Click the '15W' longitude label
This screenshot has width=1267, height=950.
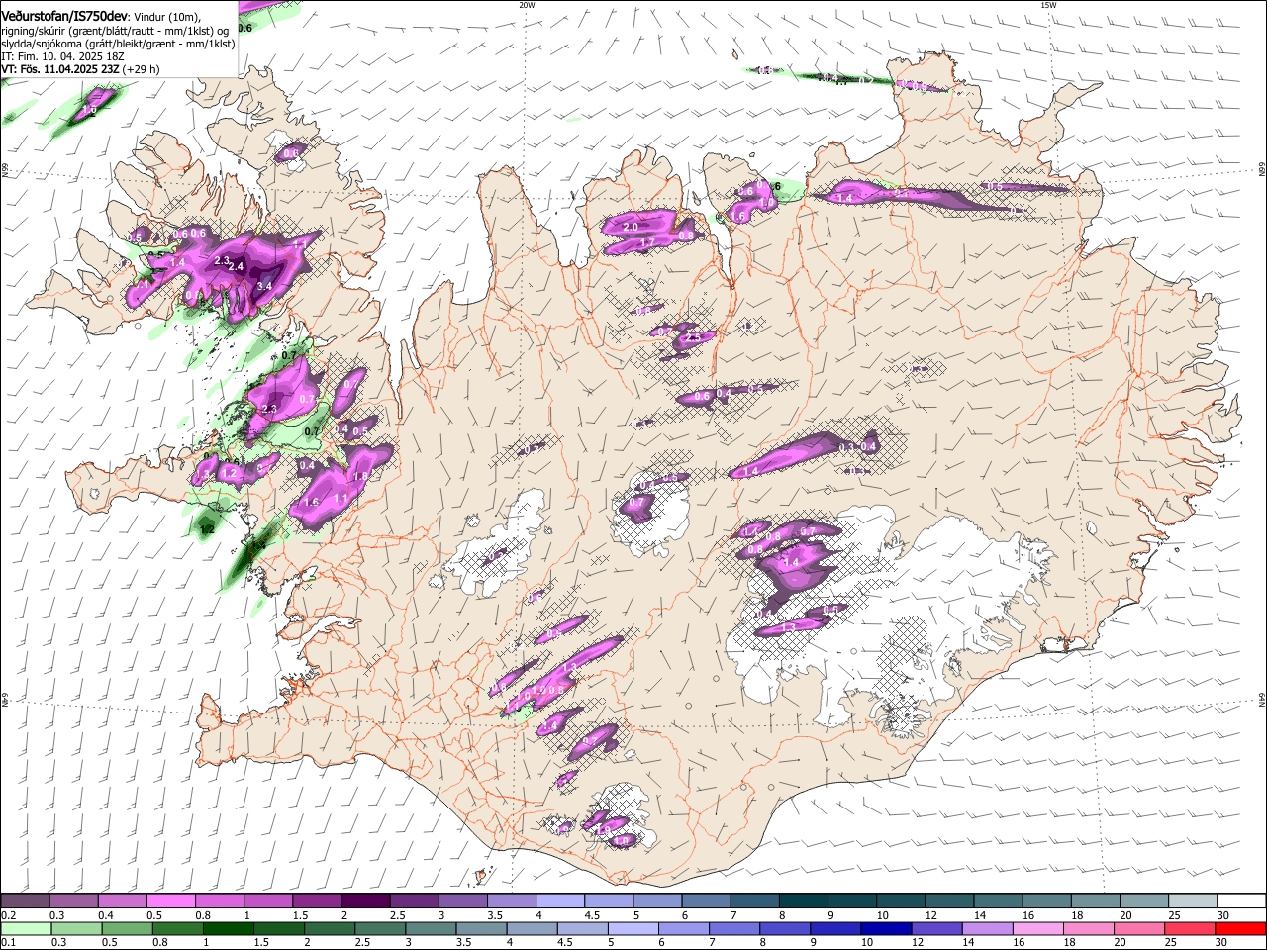[1048, 5]
